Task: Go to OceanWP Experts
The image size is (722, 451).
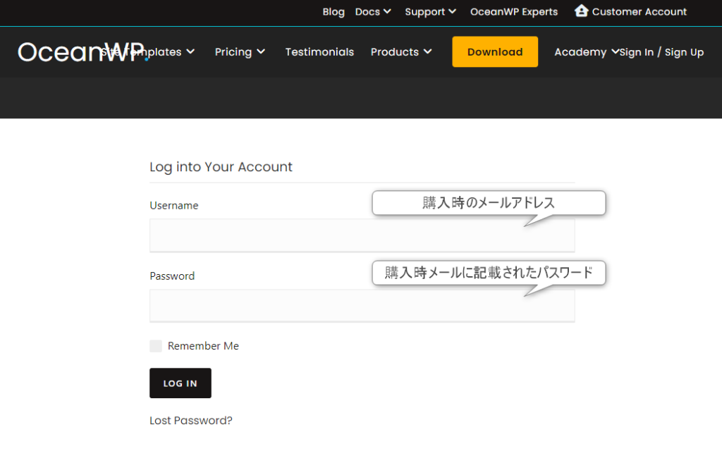Action: (514, 12)
